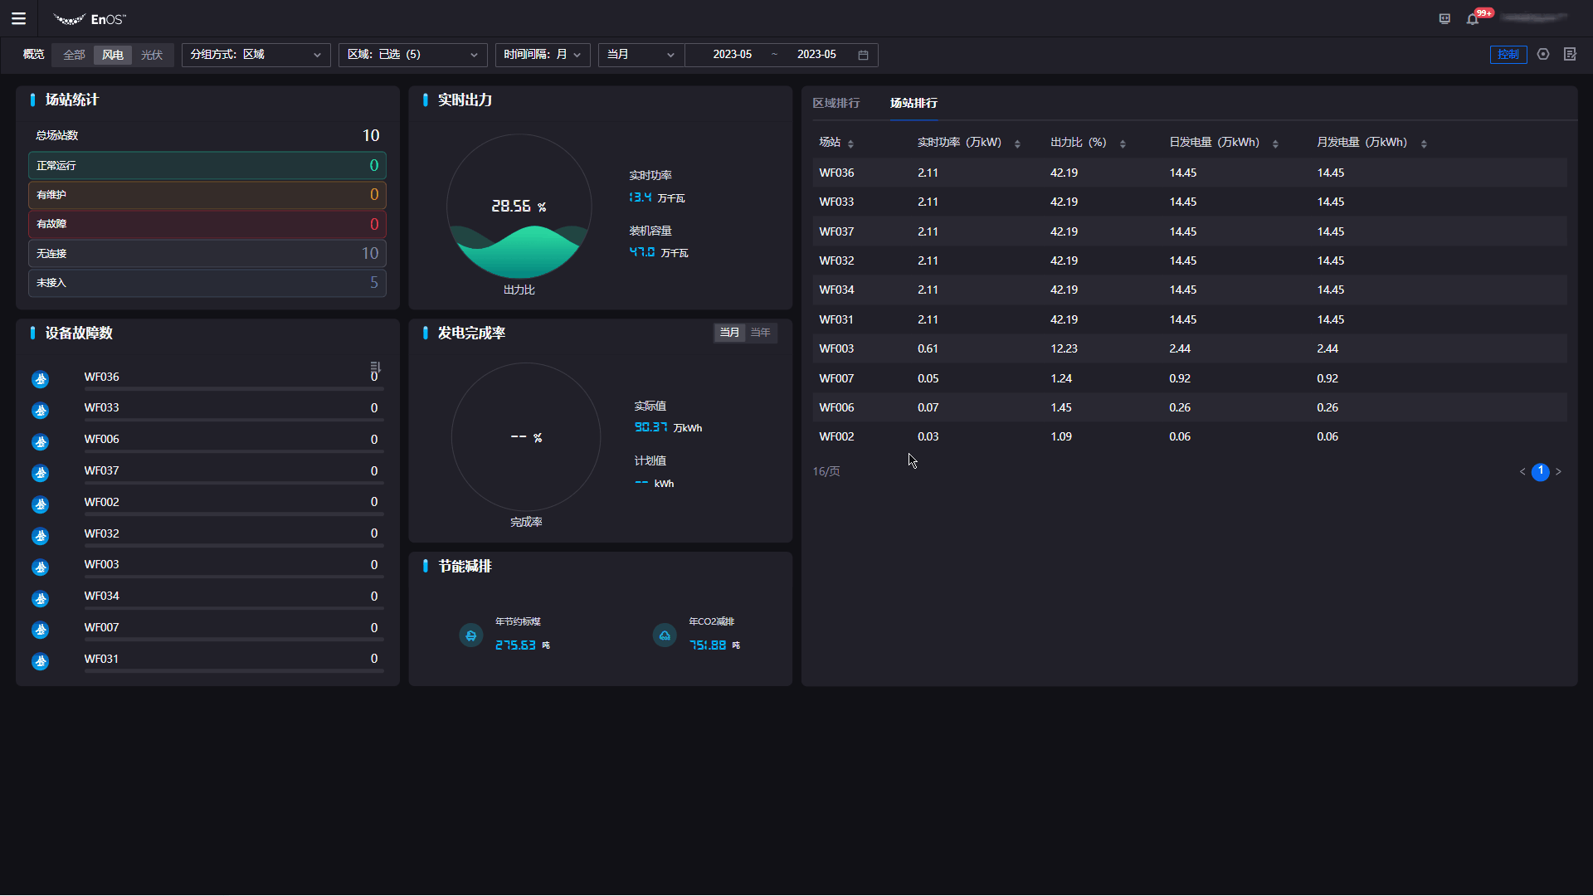Click the sort icon in 设备故障数 panel
This screenshot has height=896, width=1593.
(375, 367)
